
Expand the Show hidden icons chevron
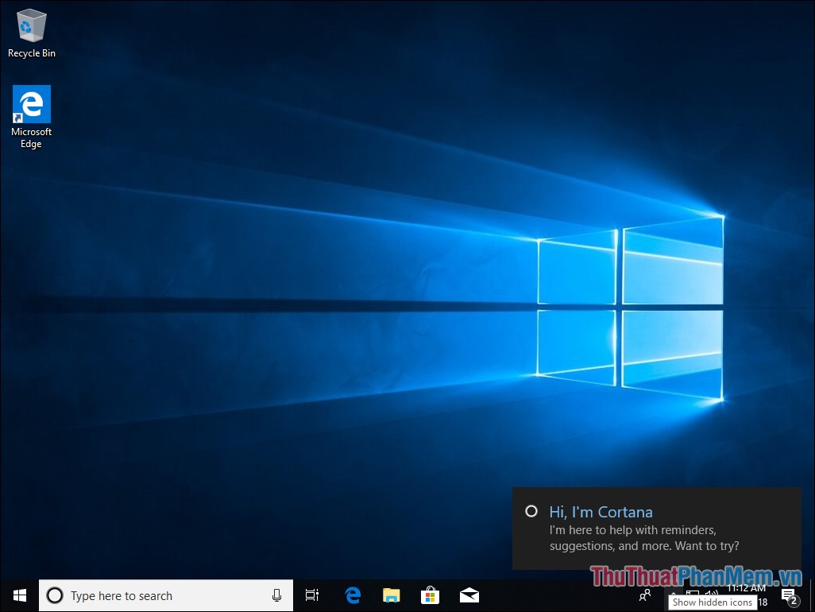click(674, 593)
